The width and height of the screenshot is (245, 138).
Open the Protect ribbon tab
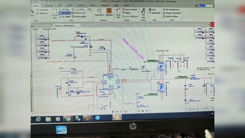(x=81, y=5)
